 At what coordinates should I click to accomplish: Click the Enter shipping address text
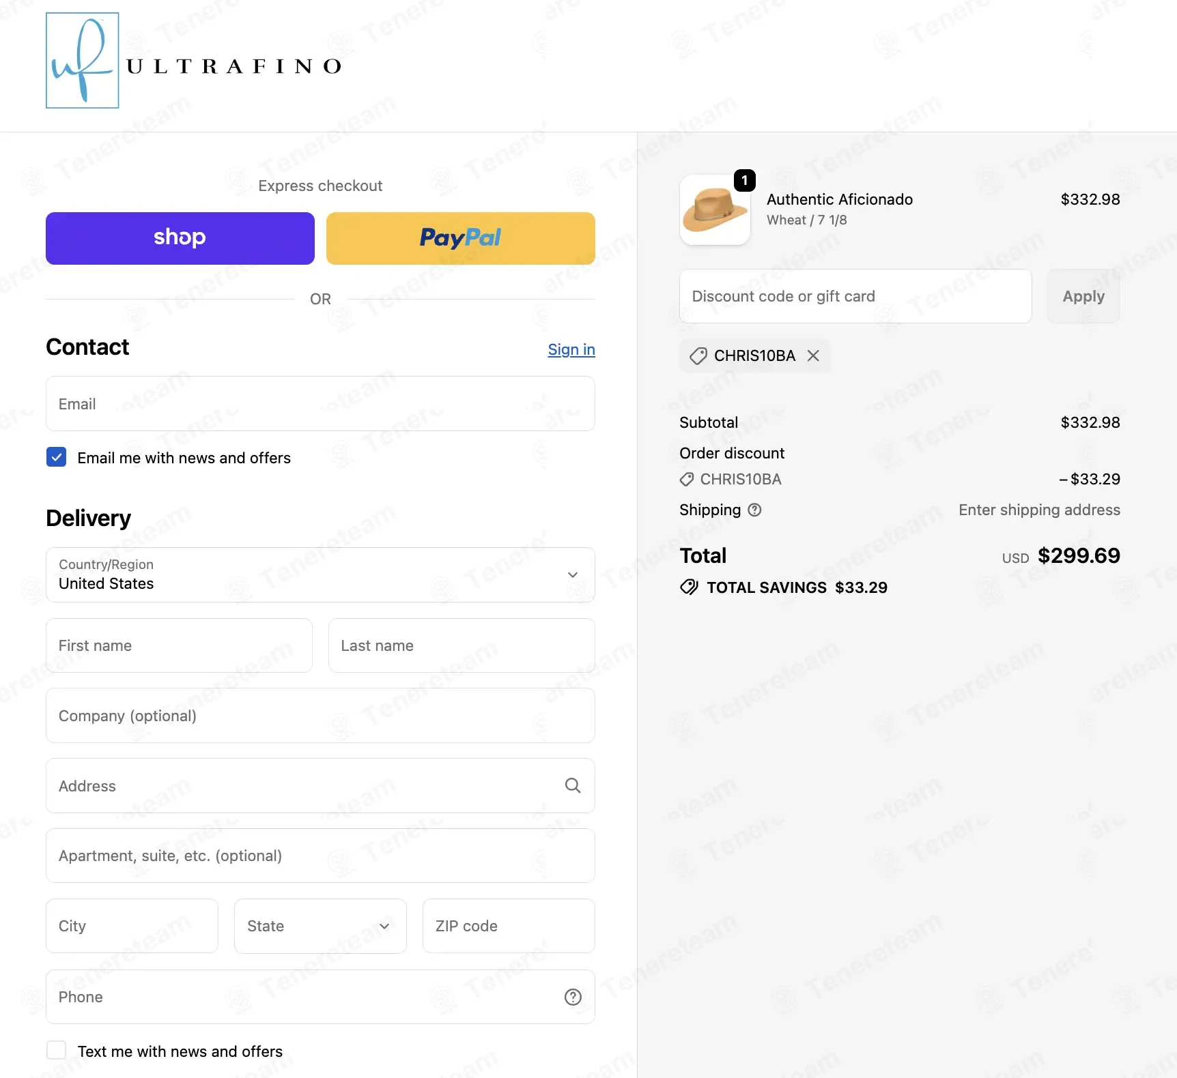(x=1039, y=510)
